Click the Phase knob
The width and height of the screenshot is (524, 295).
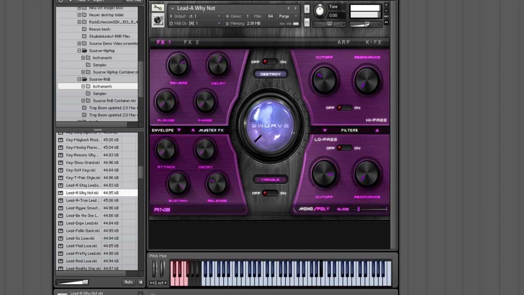point(205,102)
